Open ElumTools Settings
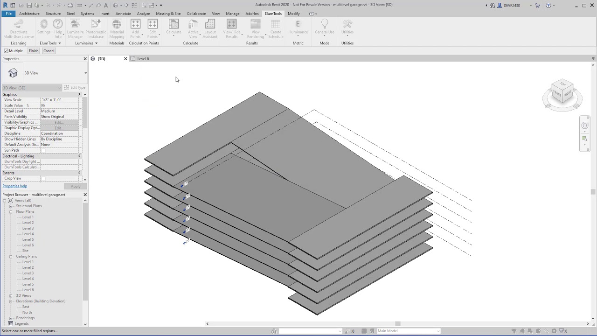This screenshot has width=597, height=336. pyautogui.click(x=43, y=27)
